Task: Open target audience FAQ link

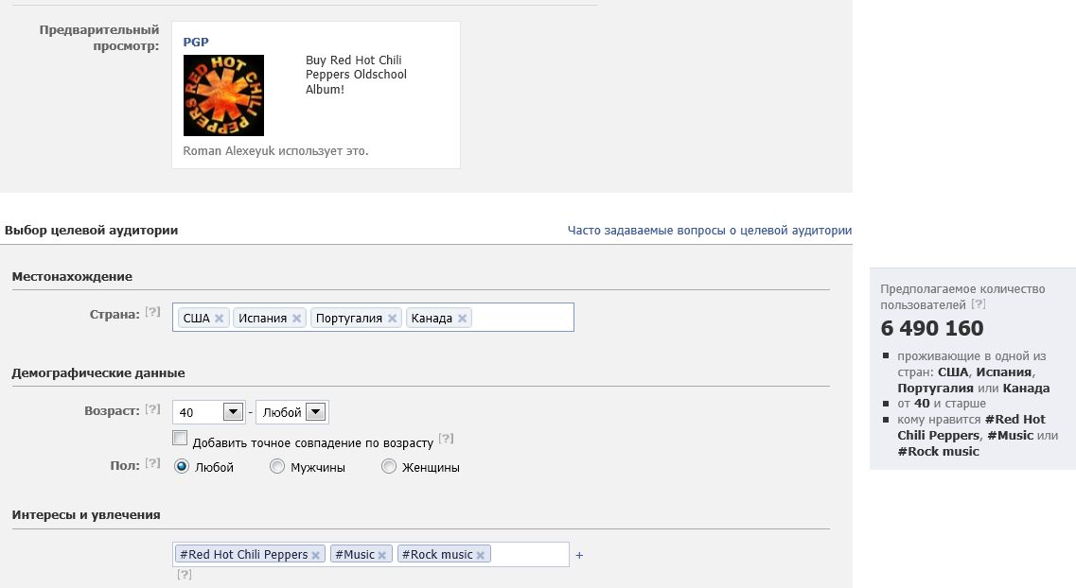Action: pyautogui.click(x=710, y=231)
